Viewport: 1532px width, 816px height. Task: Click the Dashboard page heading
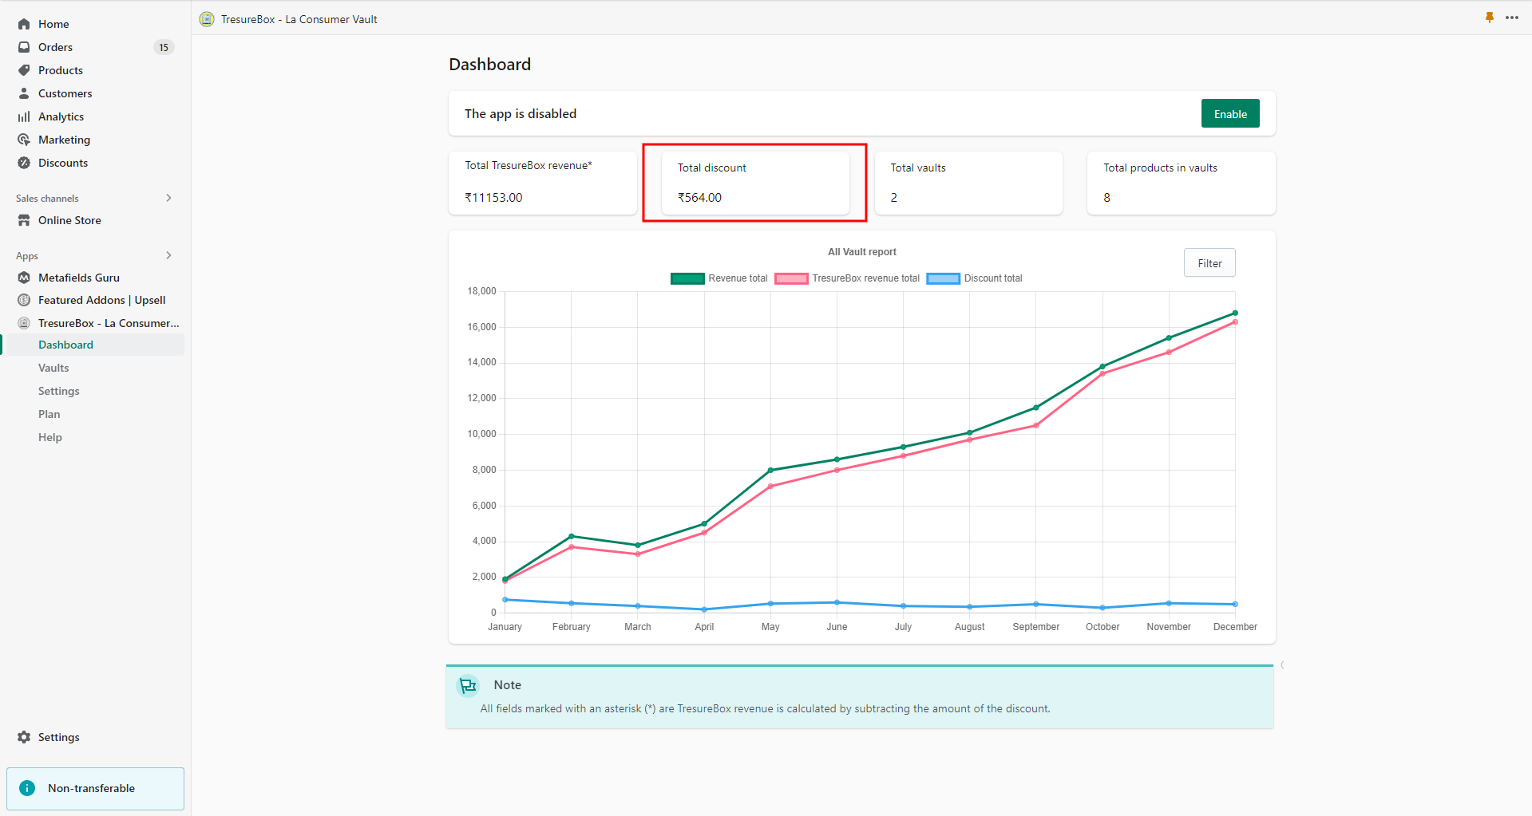489,65
